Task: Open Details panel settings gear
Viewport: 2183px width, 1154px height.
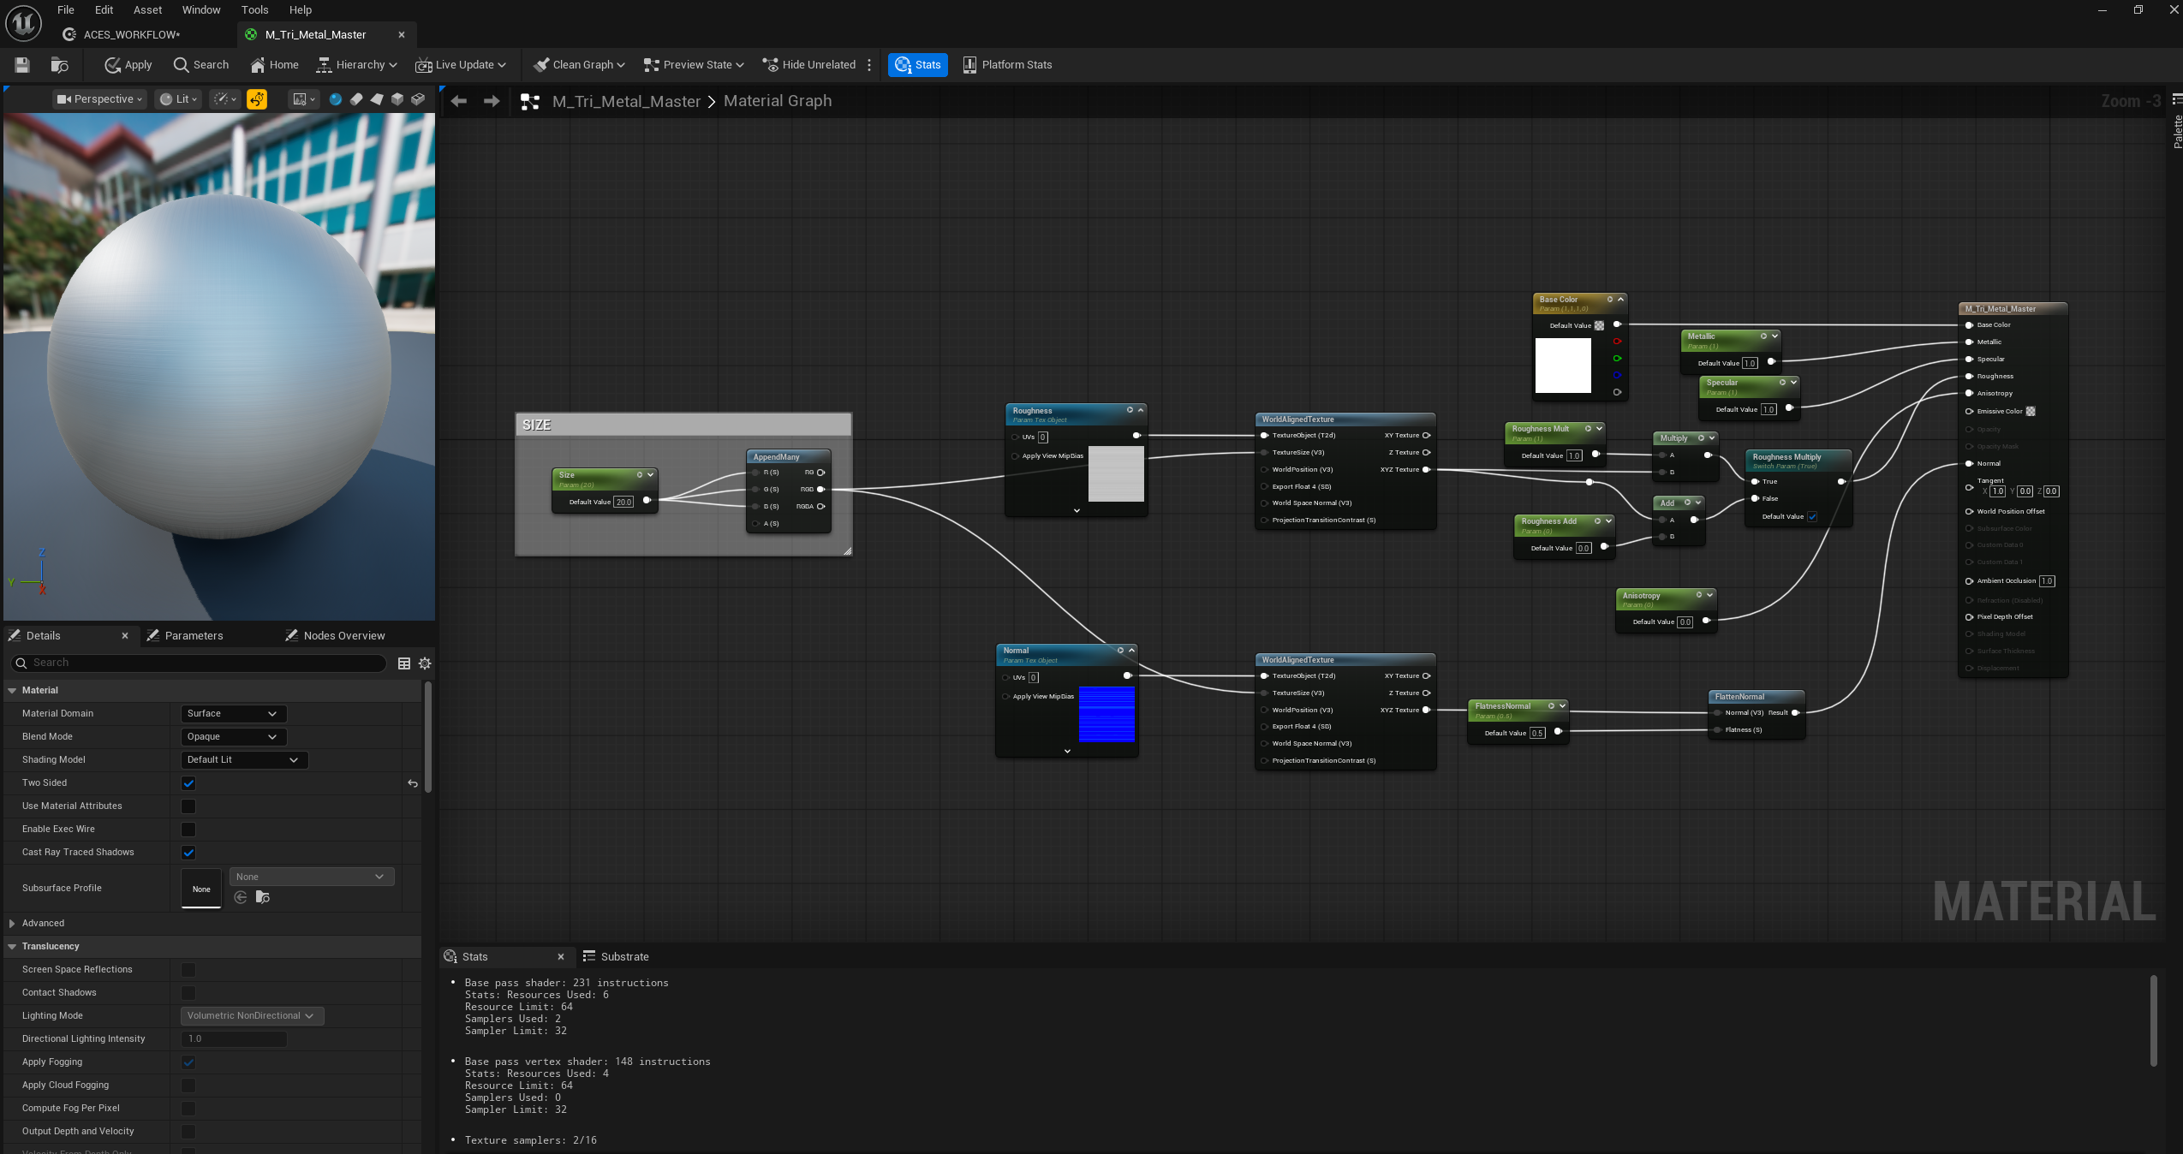Action: pyautogui.click(x=425, y=663)
